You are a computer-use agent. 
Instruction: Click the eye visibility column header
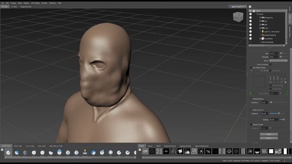[250, 11]
